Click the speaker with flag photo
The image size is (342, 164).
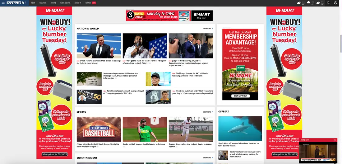click(x=145, y=46)
